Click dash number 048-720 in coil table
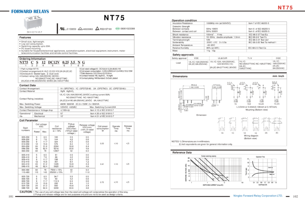This screenshot has height=207, width=305. (25, 188)
